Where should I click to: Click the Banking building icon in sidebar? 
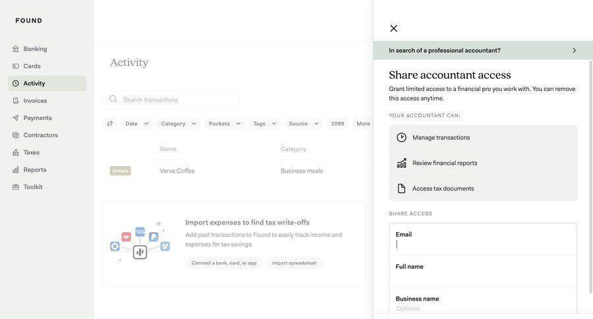pos(16,49)
